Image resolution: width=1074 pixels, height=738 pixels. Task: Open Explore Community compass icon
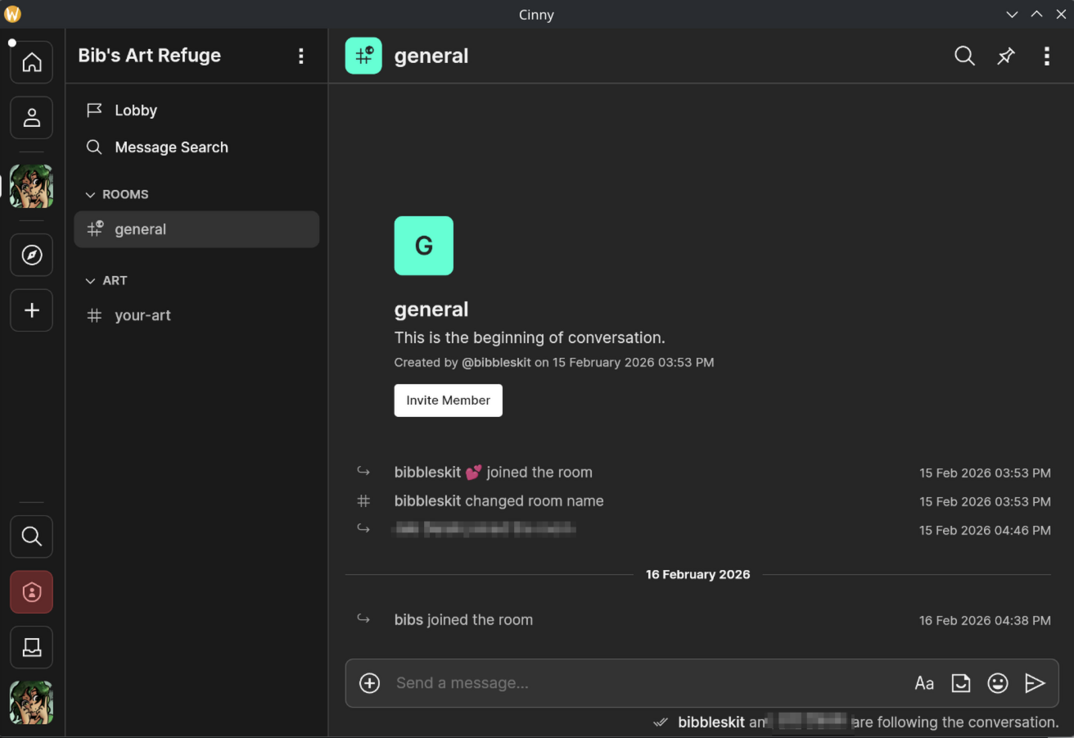point(32,256)
